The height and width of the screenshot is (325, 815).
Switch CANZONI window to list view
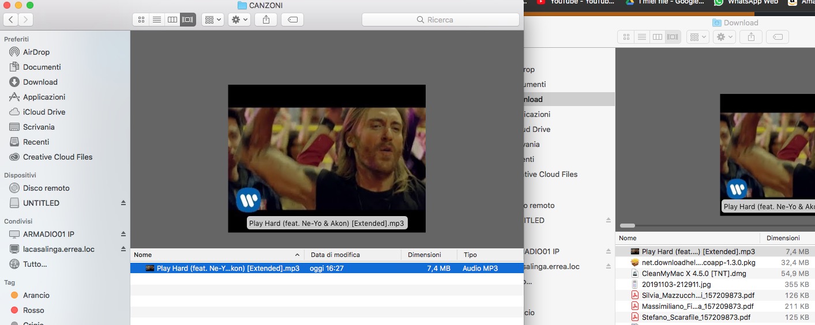tap(156, 20)
